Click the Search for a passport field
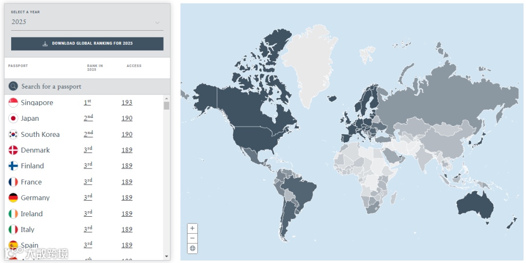526x263 pixels. coord(87,87)
